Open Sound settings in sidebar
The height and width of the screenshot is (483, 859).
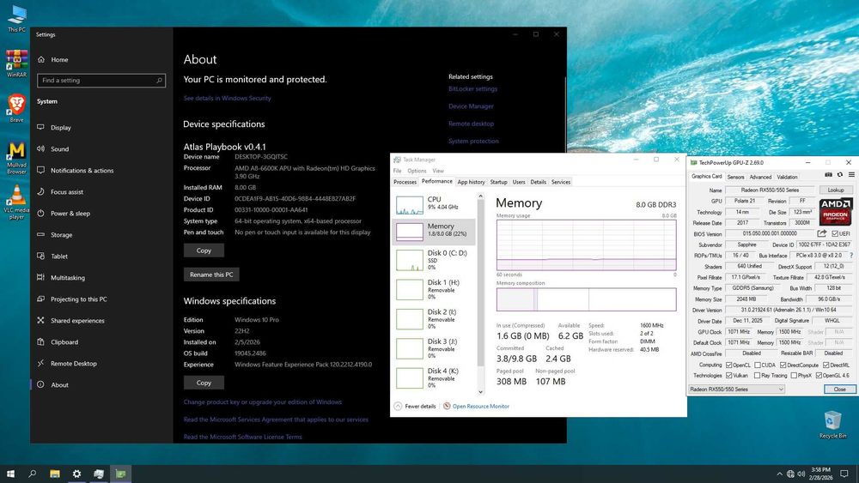point(59,148)
